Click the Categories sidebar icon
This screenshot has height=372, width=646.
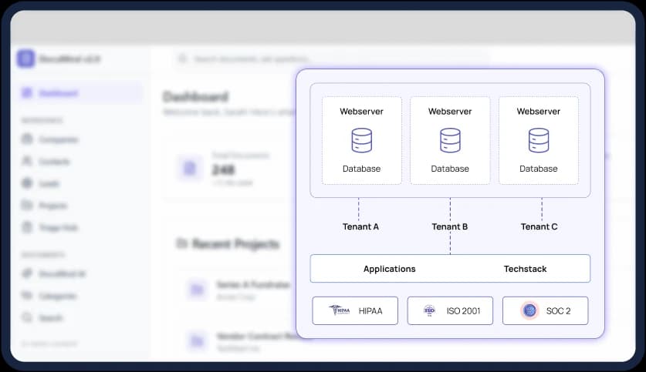pos(27,296)
